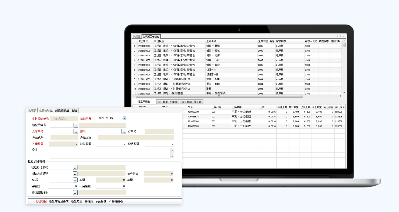Click the 审核状态 column header
This screenshot has width=399, height=212.
(x=281, y=41)
